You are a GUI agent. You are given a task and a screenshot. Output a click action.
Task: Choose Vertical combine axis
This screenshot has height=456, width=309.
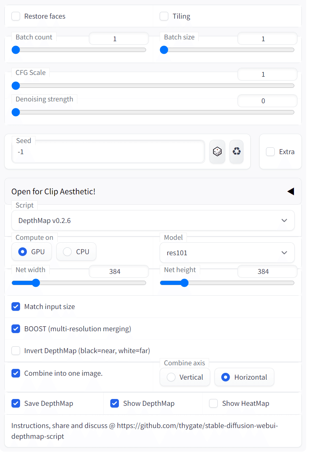point(171,377)
